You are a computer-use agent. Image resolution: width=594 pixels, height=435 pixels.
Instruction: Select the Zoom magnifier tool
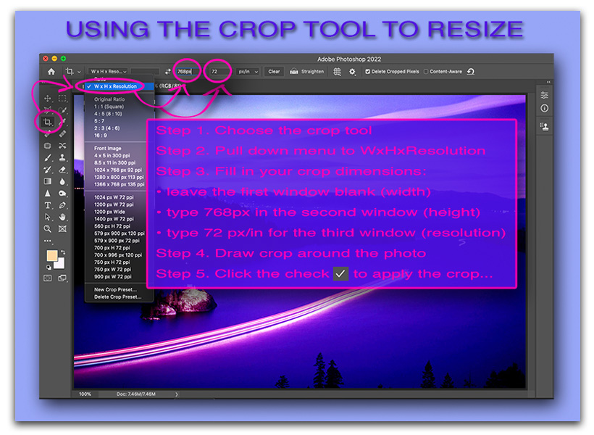coord(48,228)
